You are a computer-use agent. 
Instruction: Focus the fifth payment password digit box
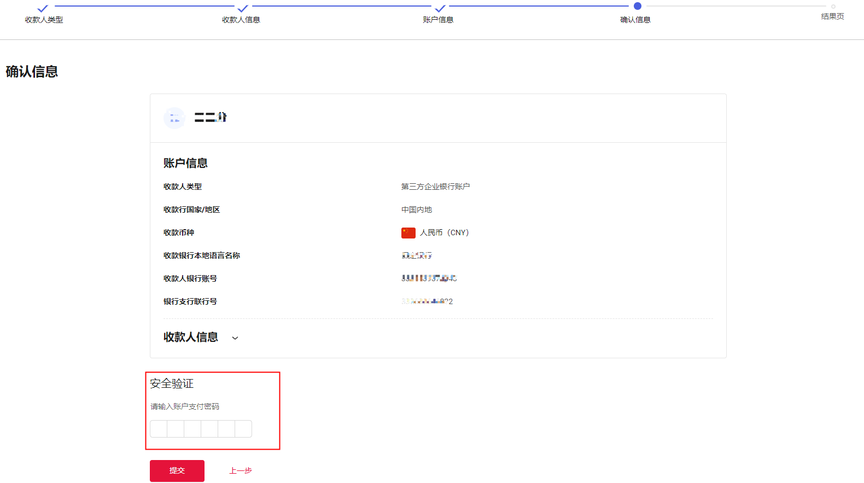point(226,429)
